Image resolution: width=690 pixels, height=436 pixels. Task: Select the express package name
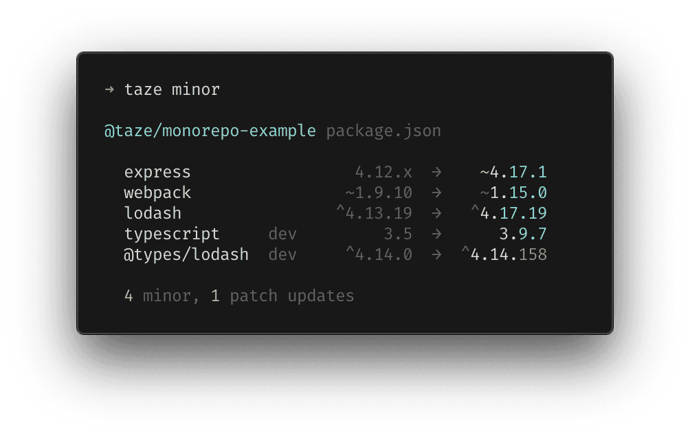point(157,172)
